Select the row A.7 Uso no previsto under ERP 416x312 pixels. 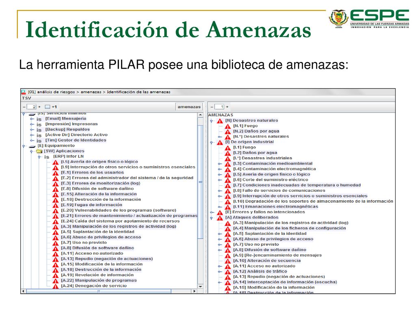click(84, 243)
